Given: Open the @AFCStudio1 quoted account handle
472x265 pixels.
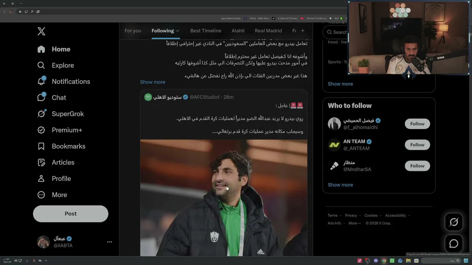Looking at the screenshot, I should [205, 97].
